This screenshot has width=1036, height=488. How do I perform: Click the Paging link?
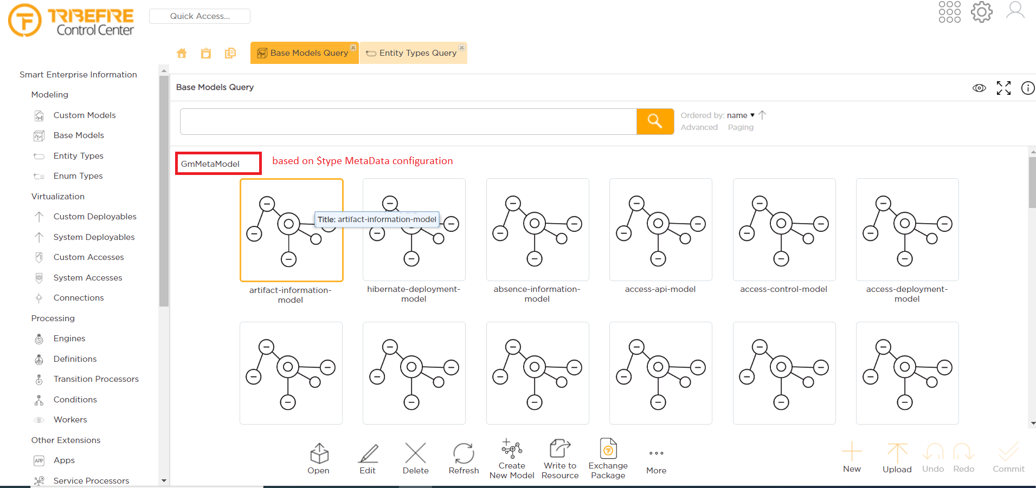pos(741,127)
